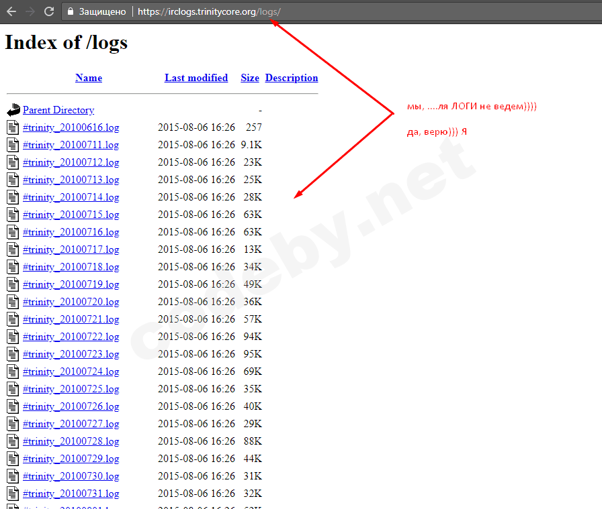The height and width of the screenshot is (509, 602).
Task: Open the Parent Directory link
Action: (x=58, y=110)
